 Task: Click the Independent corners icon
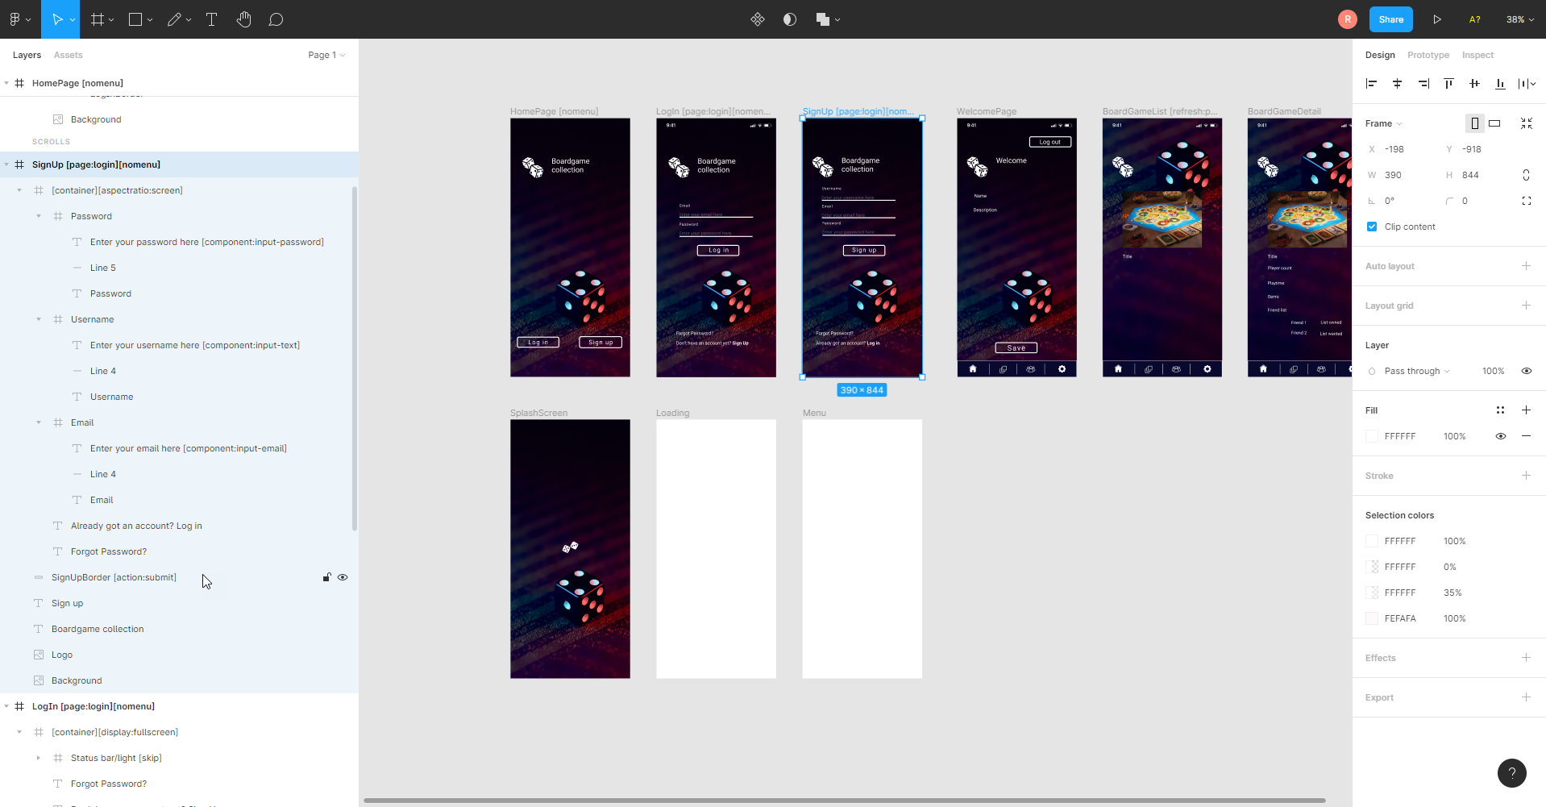[x=1527, y=201]
